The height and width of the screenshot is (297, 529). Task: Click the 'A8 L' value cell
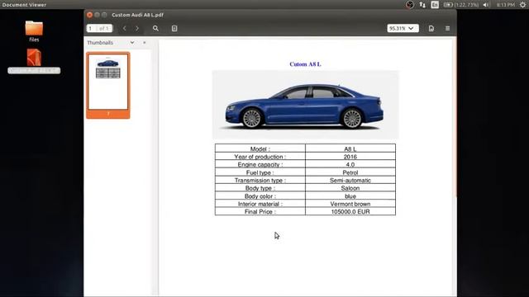[x=350, y=148]
